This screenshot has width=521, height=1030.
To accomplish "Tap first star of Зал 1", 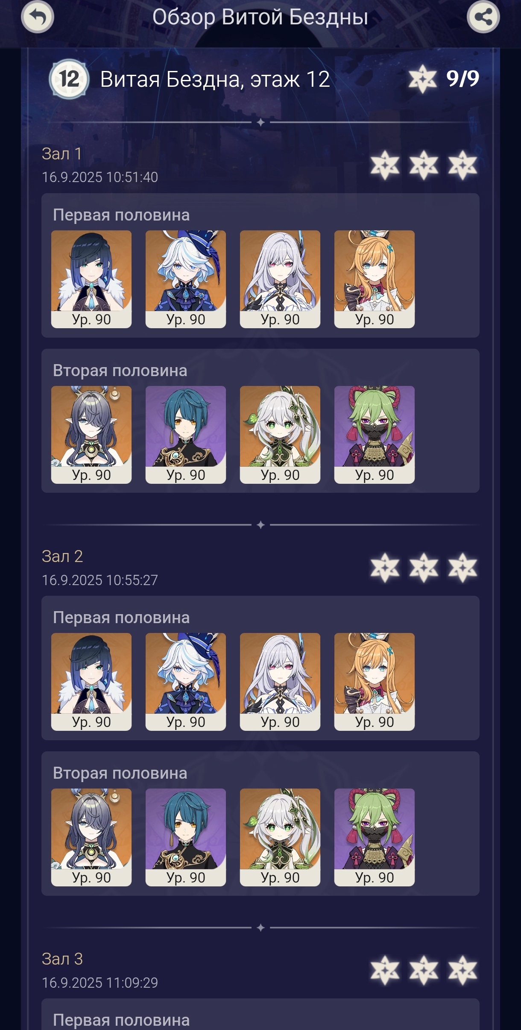I will click(x=385, y=165).
